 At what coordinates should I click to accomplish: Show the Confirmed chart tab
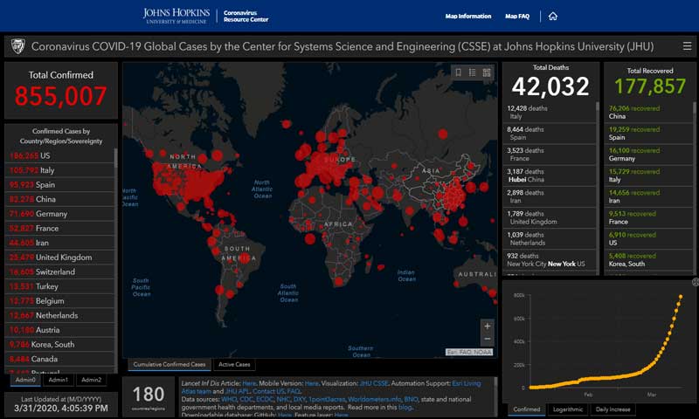(x=527, y=409)
